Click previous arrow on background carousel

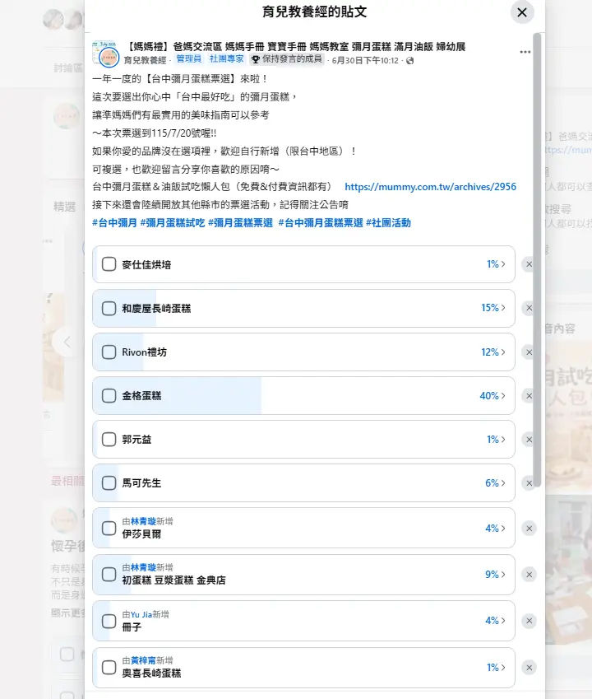tap(67, 343)
